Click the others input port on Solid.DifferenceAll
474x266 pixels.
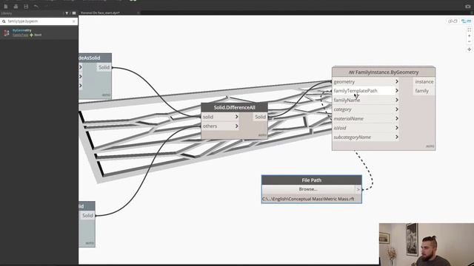[221, 126]
